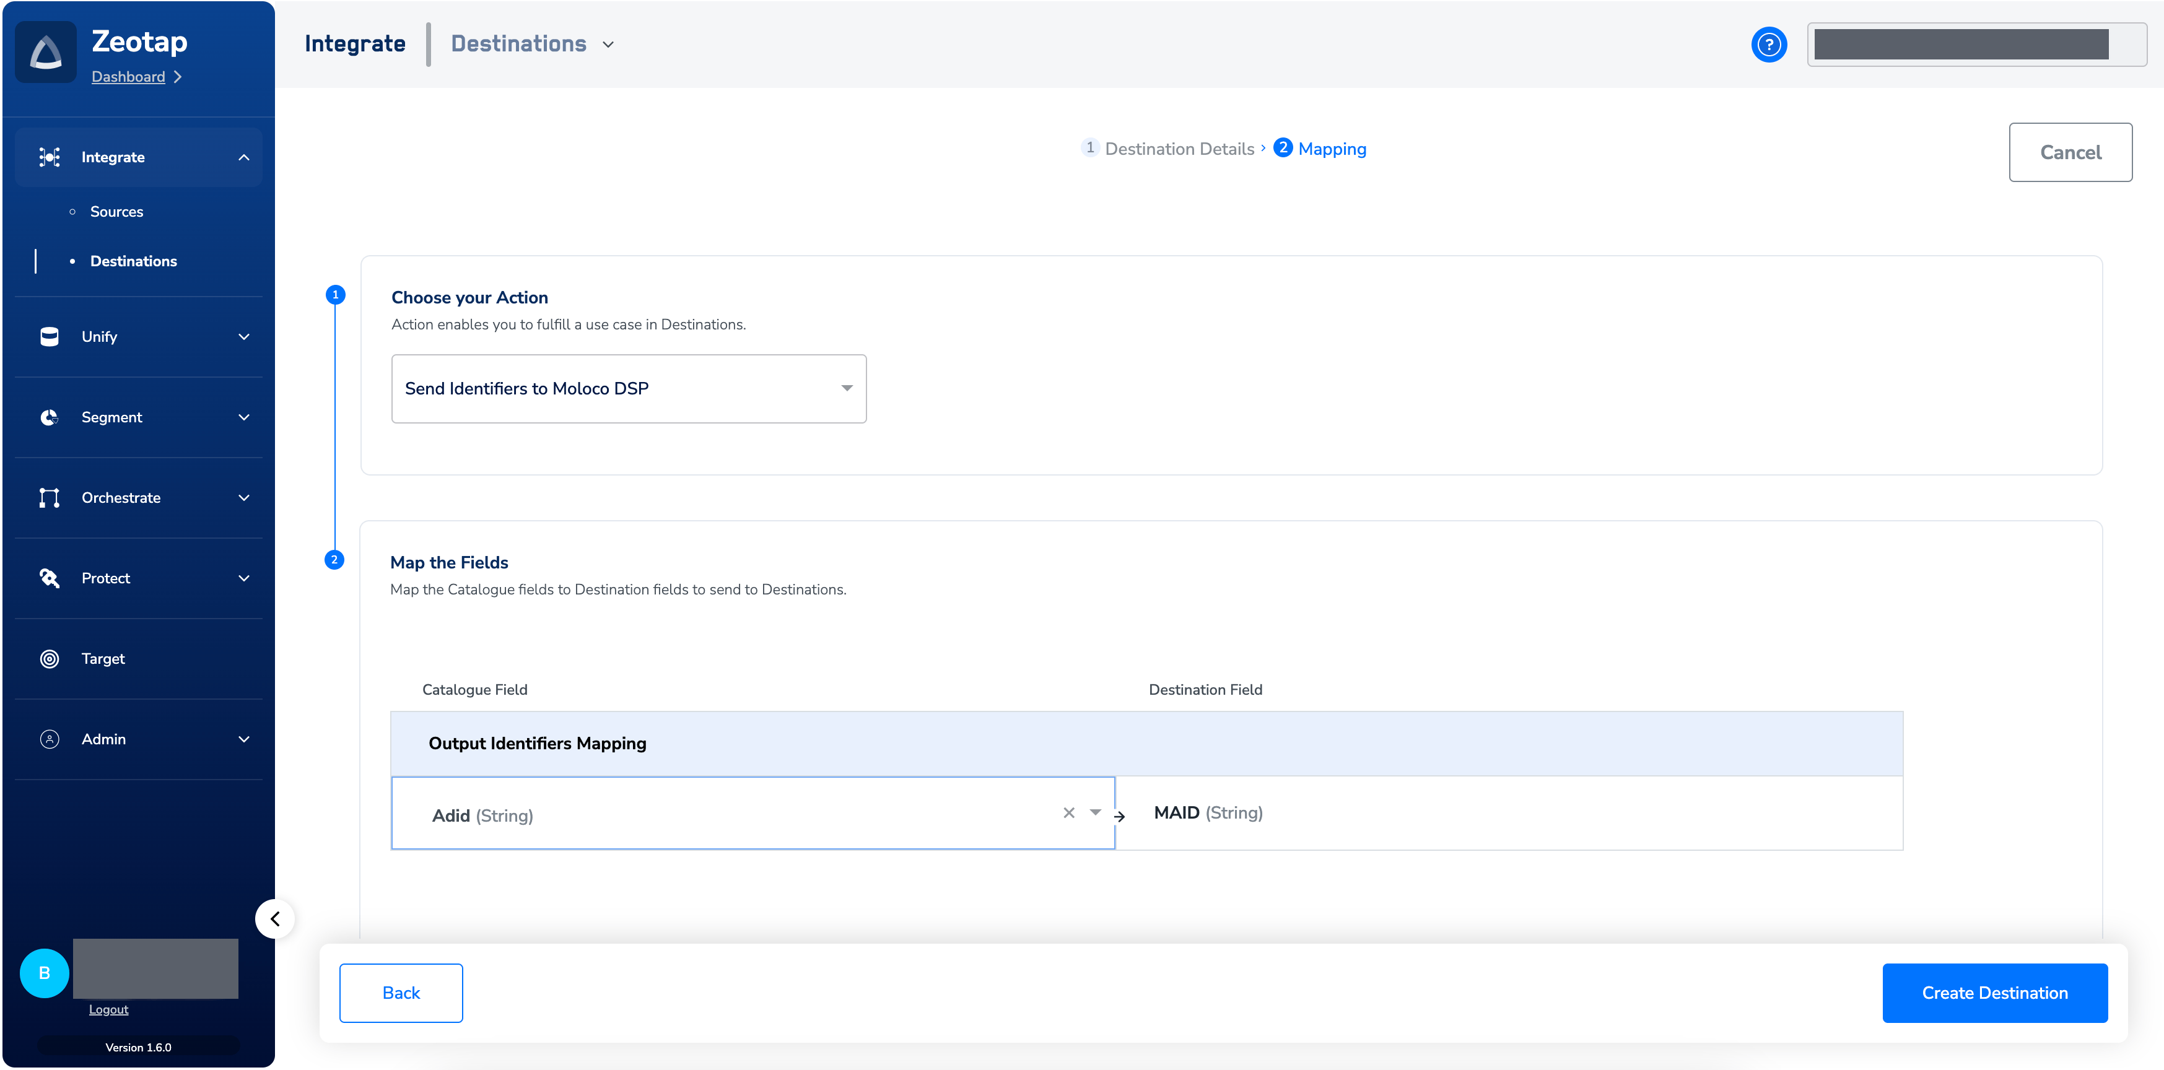Click the user avatar B
This screenshot has width=2164, height=1070.
[45, 973]
